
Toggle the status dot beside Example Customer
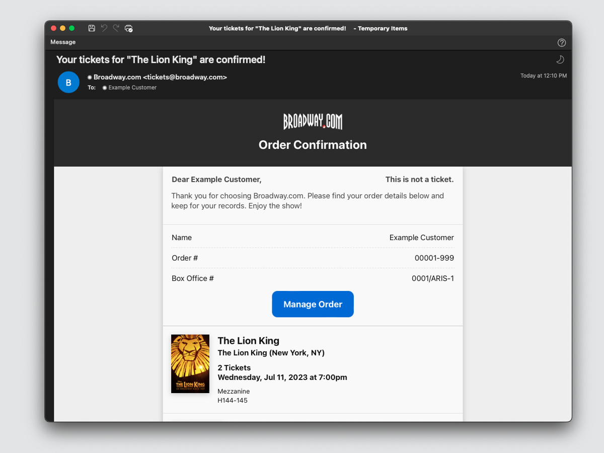[x=104, y=87]
